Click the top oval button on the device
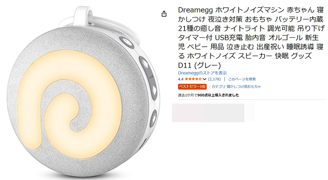Viewport: 328px width, 180px height. (126, 42)
